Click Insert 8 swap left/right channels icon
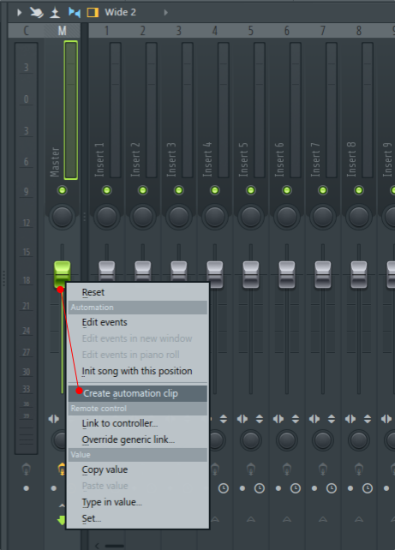Viewport: 395px width, 550px height. coord(350,419)
